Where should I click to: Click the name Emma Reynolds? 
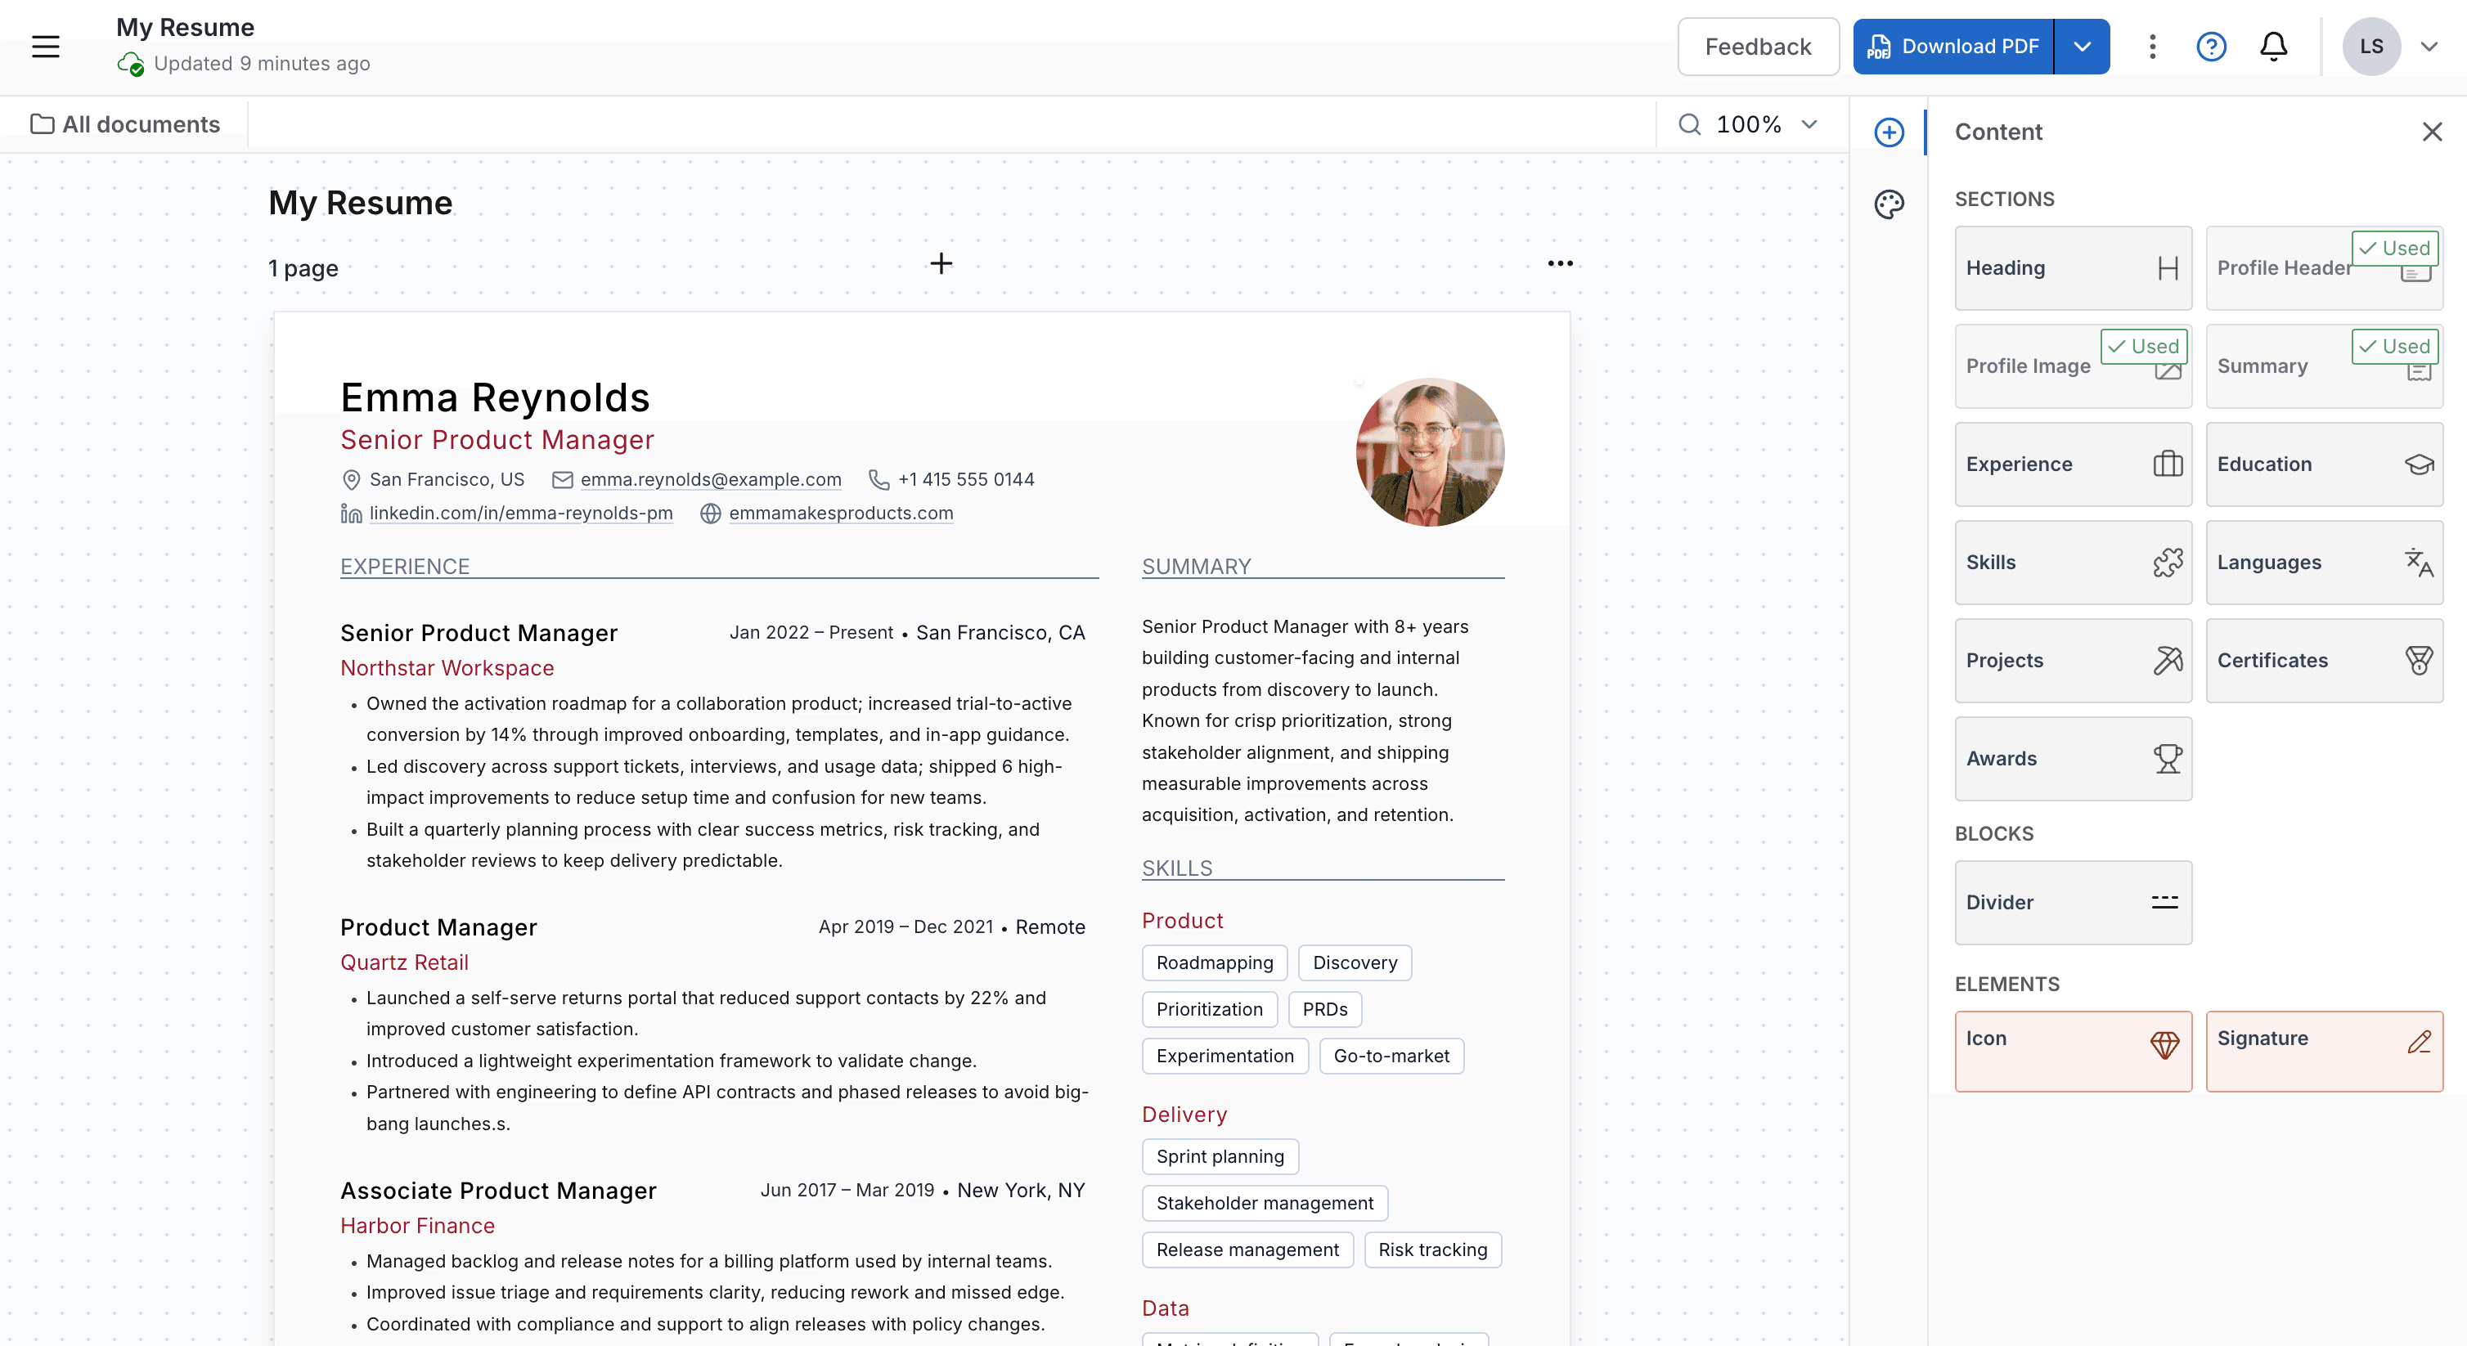[x=495, y=397]
